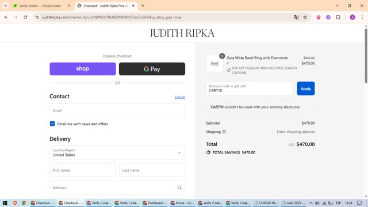This screenshot has height=207, width=368.
Task: Open the network tray icon
Action: [x=324, y=203]
